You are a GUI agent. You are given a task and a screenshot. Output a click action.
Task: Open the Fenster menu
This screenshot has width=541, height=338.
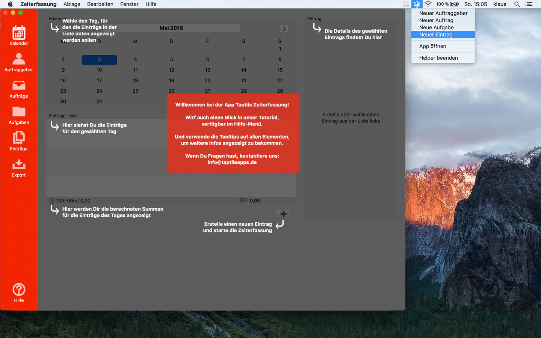(129, 4)
